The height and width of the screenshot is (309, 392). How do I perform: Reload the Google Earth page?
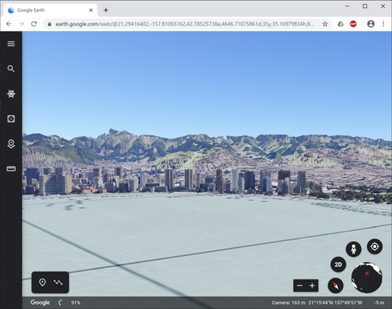34,24
